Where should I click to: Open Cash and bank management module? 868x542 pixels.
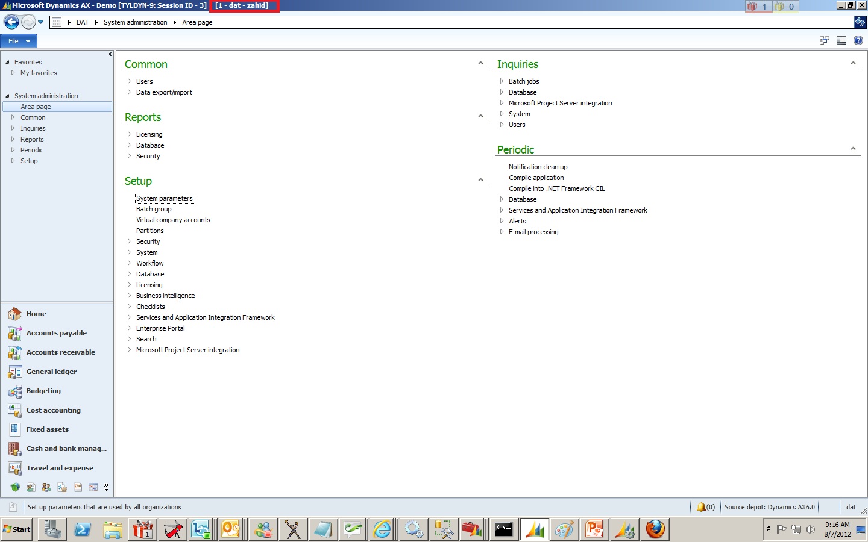point(66,449)
